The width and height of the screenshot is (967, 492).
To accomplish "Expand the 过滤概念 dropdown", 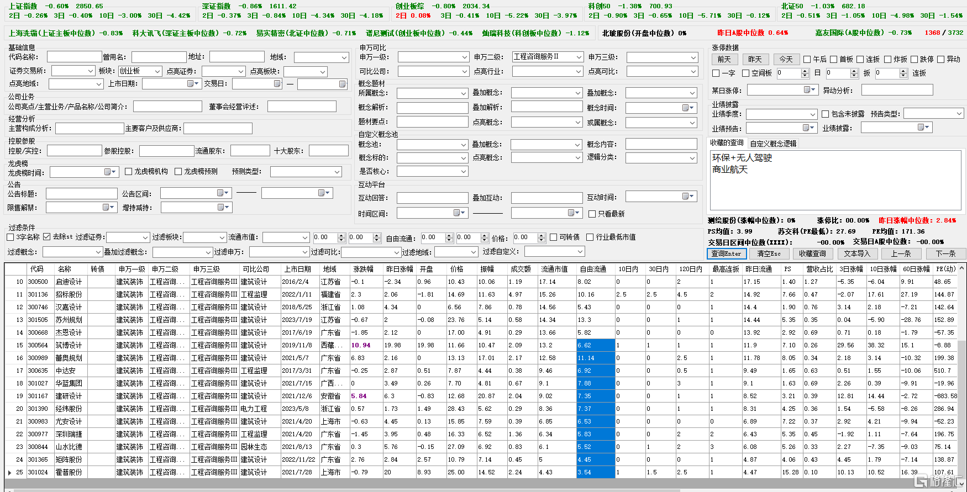I will (72, 252).
